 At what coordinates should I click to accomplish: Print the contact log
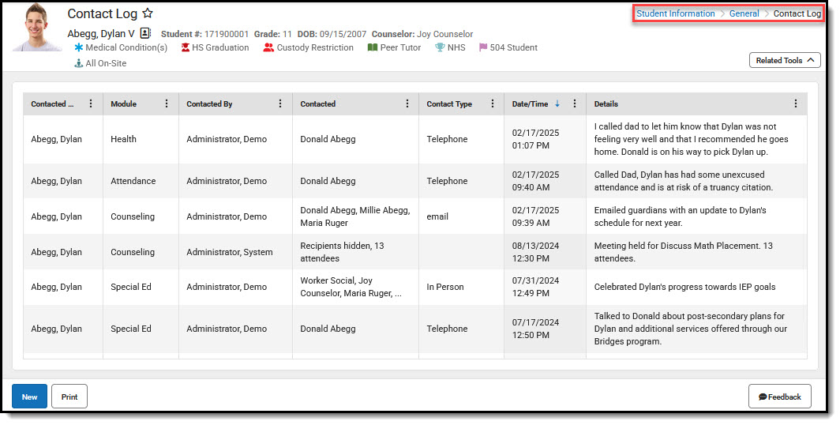[69, 397]
